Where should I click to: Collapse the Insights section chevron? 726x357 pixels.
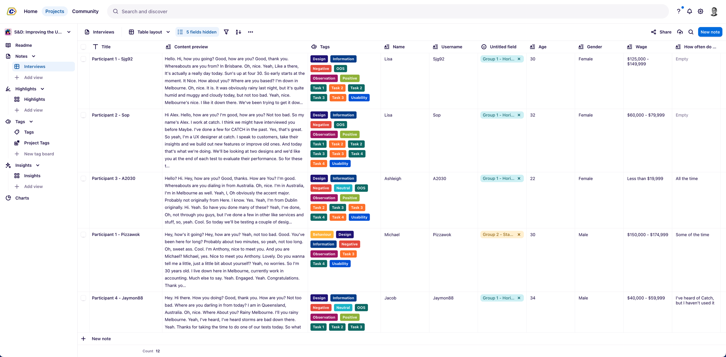[38, 165]
